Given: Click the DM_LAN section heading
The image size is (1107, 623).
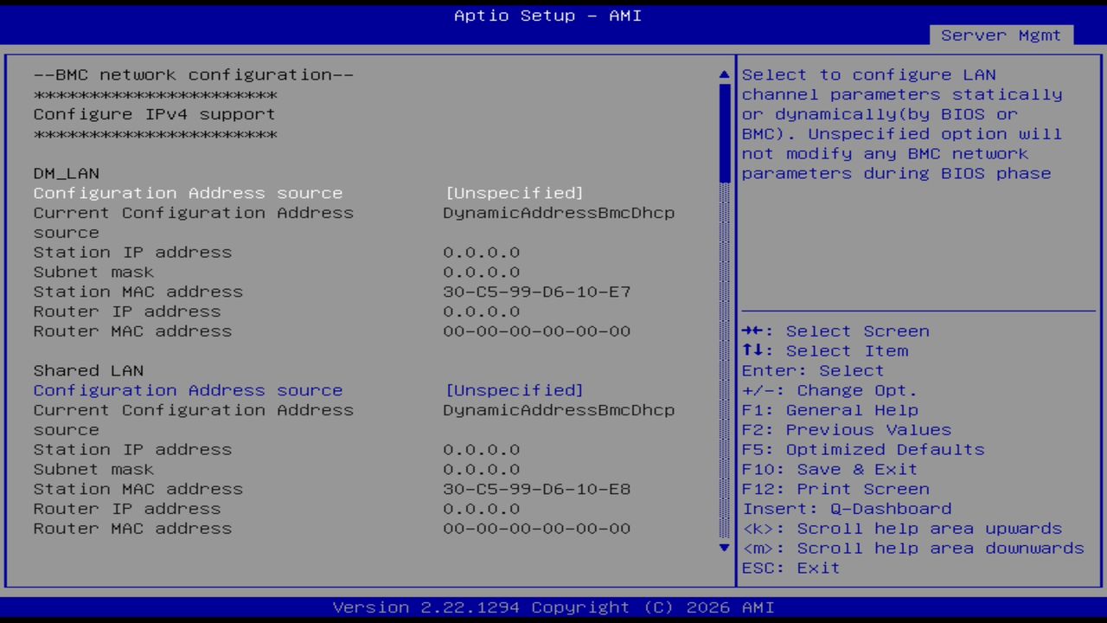Looking at the screenshot, I should [x=65, y=173].
